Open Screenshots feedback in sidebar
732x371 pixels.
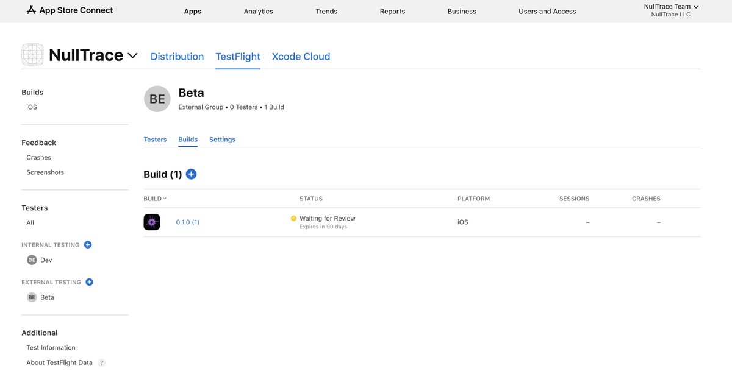pyautogui.click(x=45, y=172)
